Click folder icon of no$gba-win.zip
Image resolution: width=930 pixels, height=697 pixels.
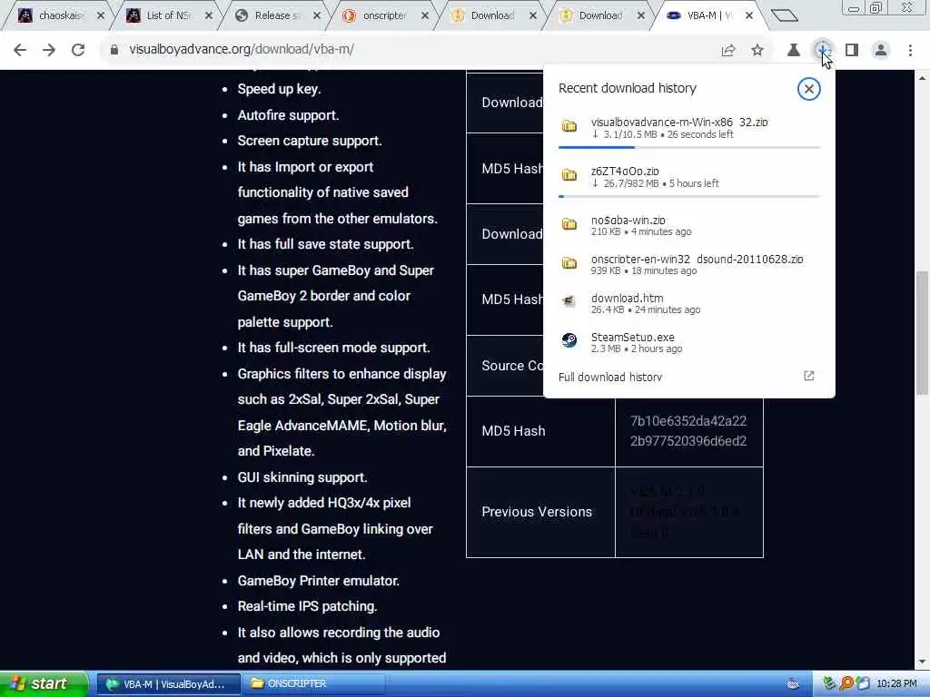pyautogui.click(x=569, y=224)
